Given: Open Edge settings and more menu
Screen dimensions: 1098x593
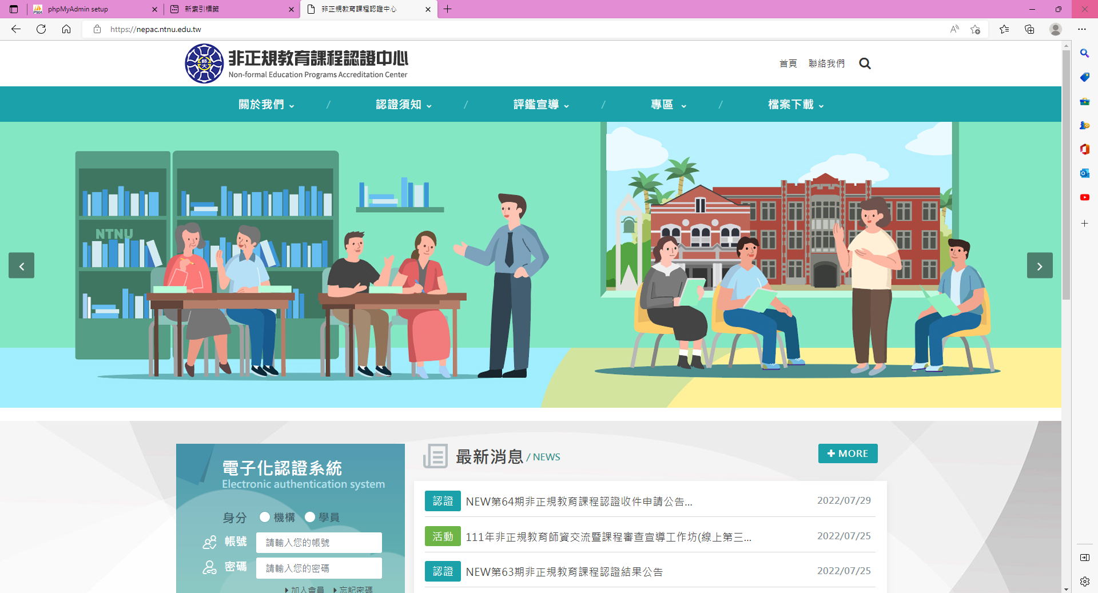Looking at the screenshot, I should tap(1082, 29).
